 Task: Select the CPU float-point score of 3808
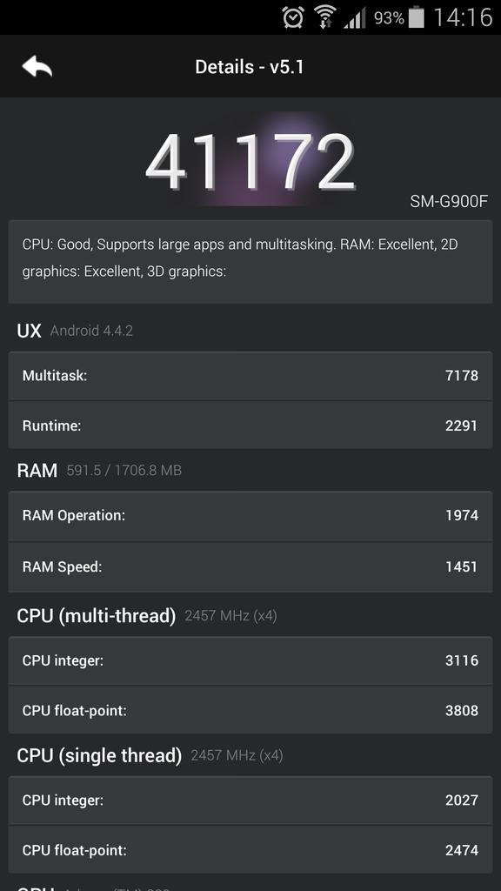(250, 710)
